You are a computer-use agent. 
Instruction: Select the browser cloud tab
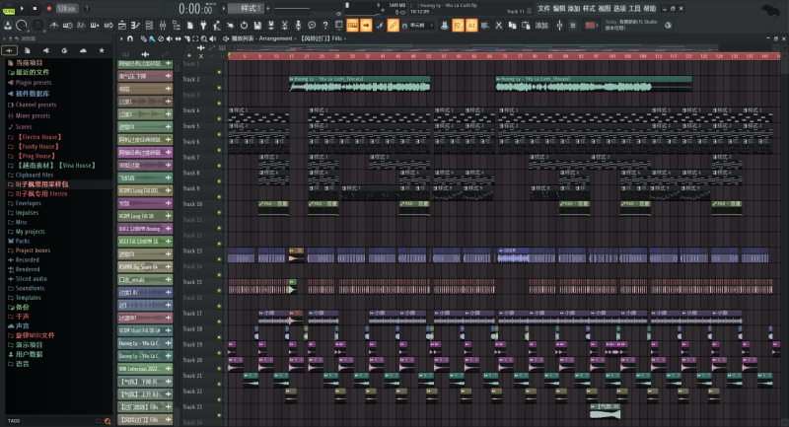tap(83, 50)
